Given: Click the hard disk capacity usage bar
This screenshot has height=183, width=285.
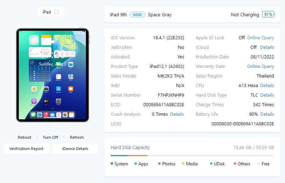Looking at the screenshot, I should [x=192, y=155].
